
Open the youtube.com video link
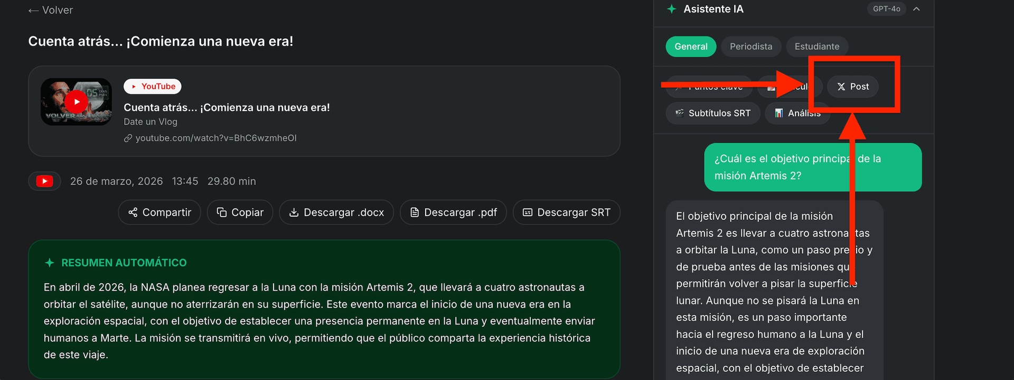pos(210,138)
